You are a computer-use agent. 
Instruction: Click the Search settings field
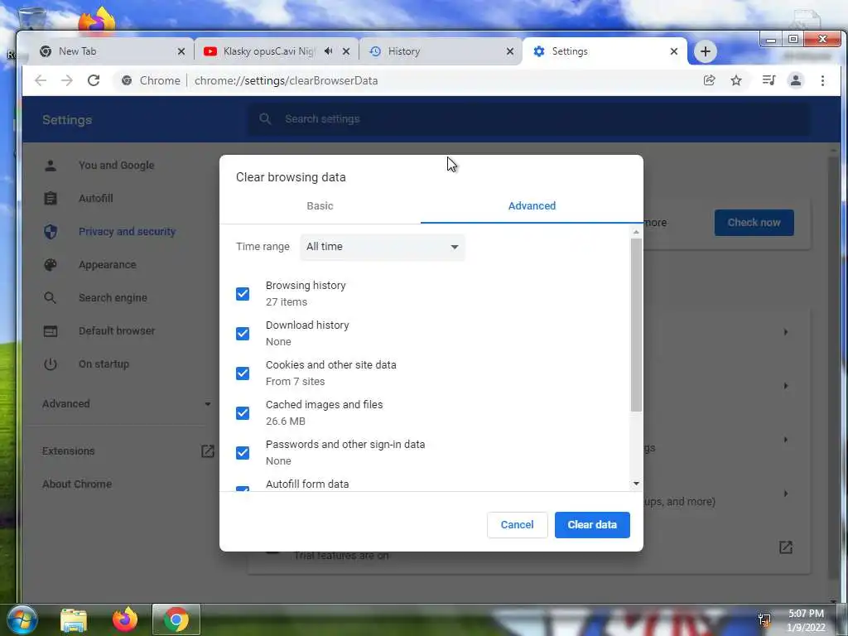tap(529, 119)
